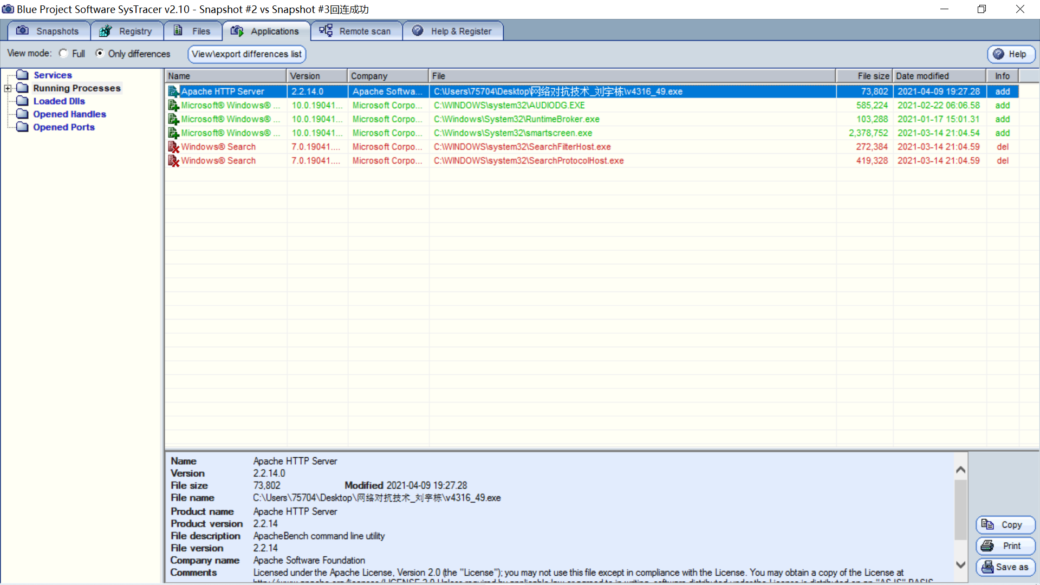Select the Loaded Dlls tree item
The width and height of the screenshot is (1040, 585).
click(59, 101)
